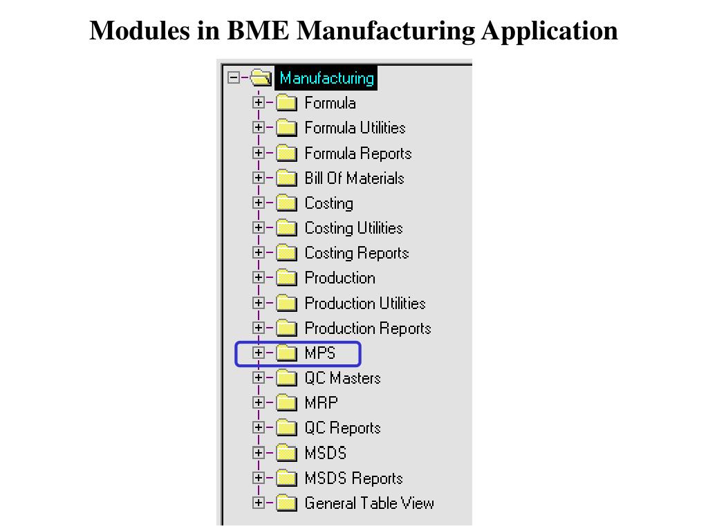The image size is (708, 531).
Task: Expand the QC Reports node
Action: 259,427
